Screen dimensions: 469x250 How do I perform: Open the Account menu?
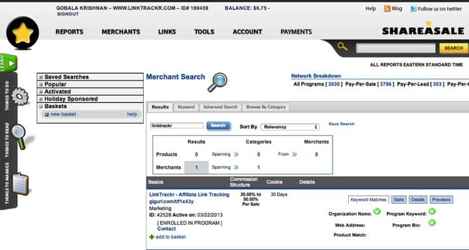click(x=248, y=32)
